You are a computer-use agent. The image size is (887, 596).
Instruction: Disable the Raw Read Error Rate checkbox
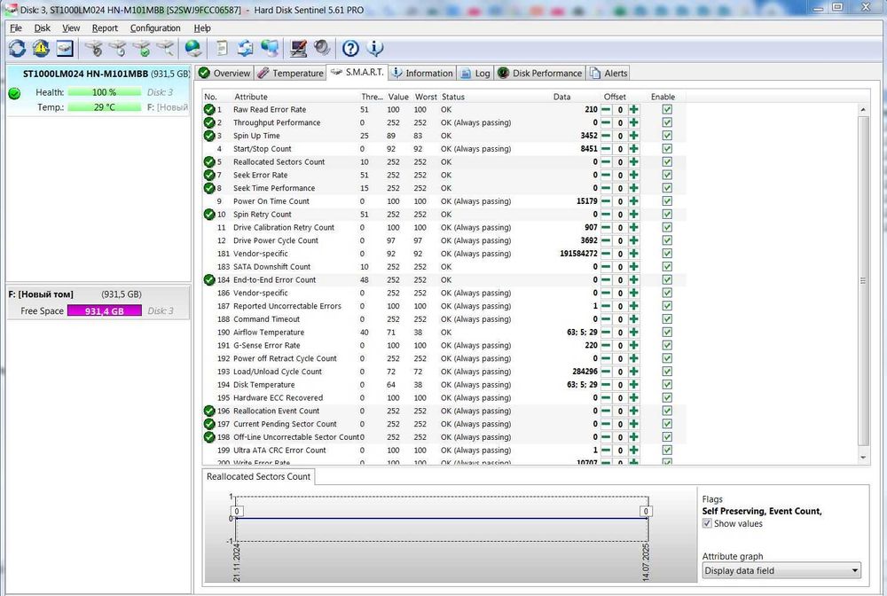click(667, 110)
